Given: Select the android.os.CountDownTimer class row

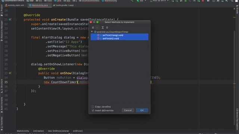Looking at the screenshot, I should tap(119, 32).
